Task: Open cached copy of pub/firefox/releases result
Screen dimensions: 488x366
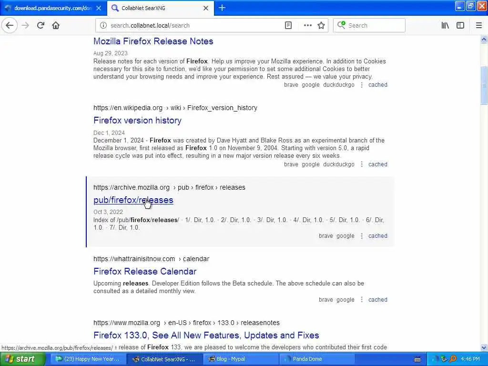Action: click(x=378, y=236)
